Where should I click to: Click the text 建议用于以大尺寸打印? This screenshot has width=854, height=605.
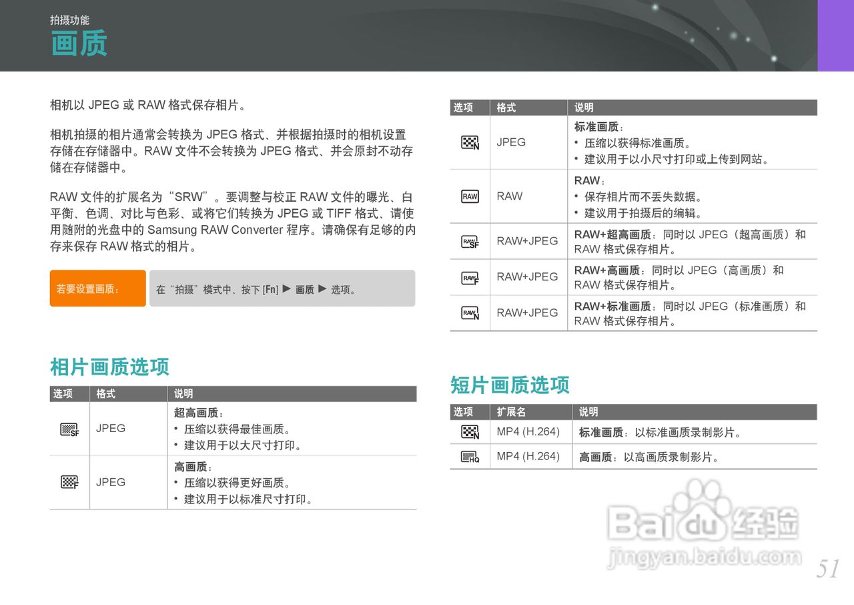coord(242,445)
